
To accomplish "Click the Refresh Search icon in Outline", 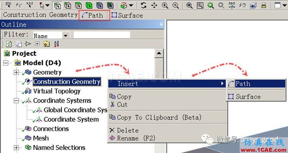I will pyautogui.click(x=9, y=44).
